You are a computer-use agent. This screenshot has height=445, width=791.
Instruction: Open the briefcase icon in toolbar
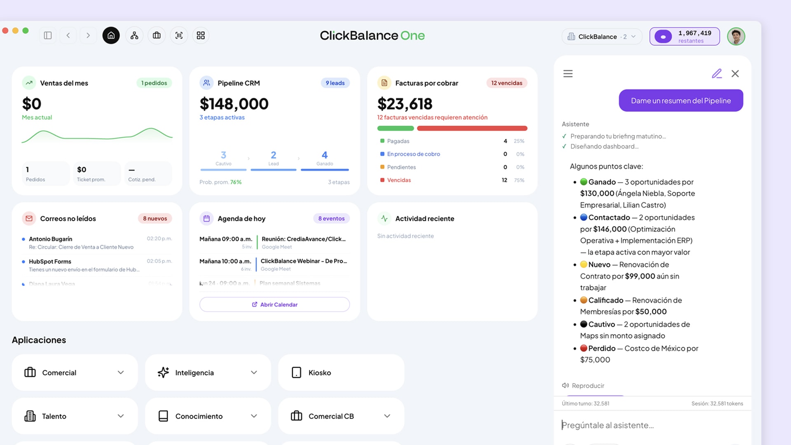157,35
